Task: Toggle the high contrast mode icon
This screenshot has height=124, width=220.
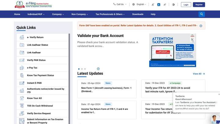Action: 174,5
